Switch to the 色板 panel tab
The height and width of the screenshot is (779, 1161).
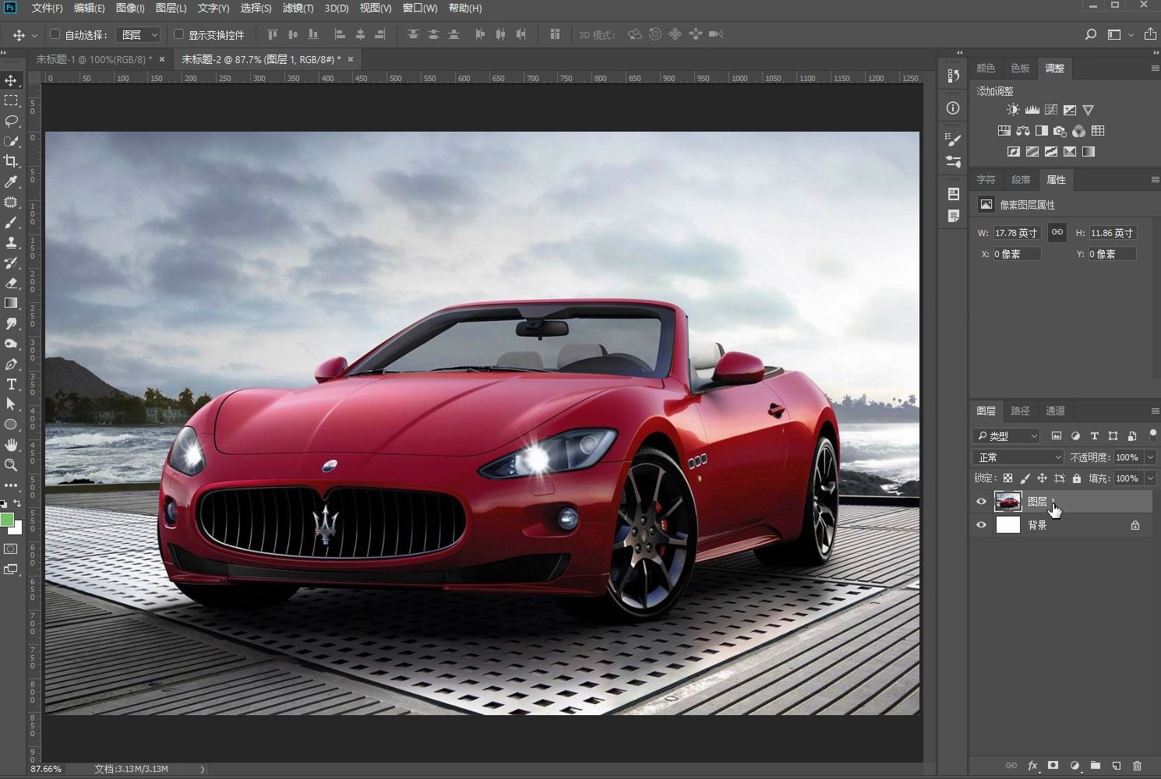point(1020,68)
